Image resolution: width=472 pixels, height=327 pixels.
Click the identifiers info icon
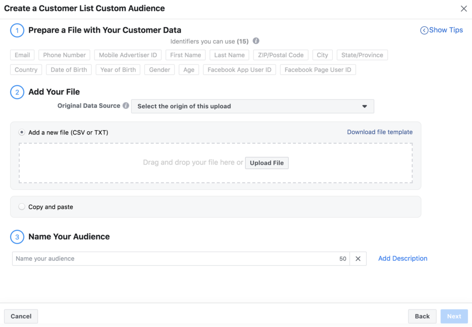(256, 41)
